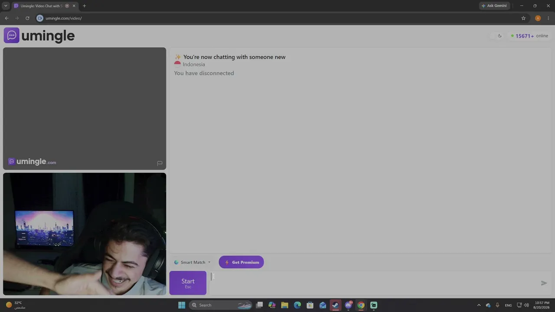
Task: Launch Microsoft 365 Copilot from the taskbar
Action: pyautogui.click(x=272, y=305)
